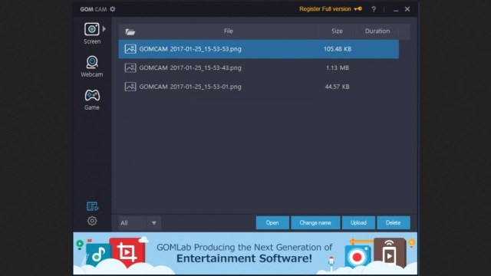Open the output folder icon

130,31
